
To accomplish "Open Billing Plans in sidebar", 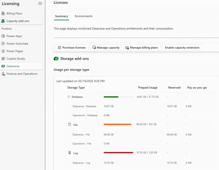I will pyautogui.click(x=21, y=14).
